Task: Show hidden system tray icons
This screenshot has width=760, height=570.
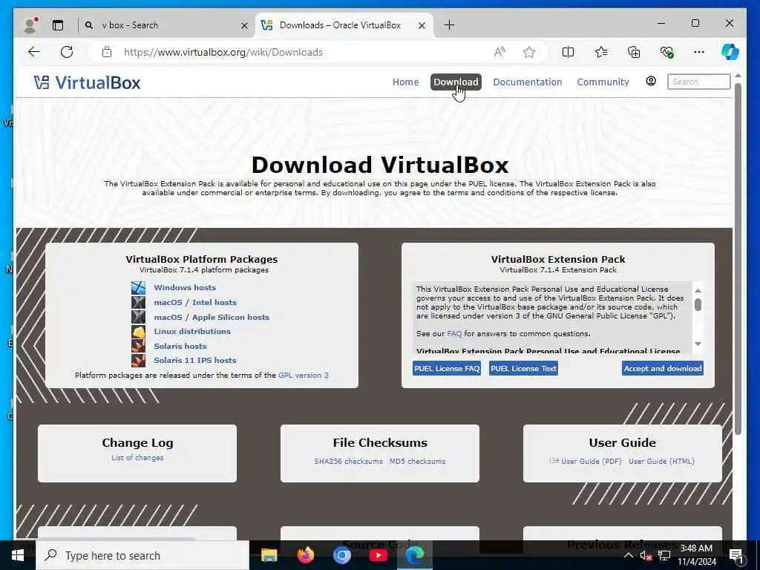Action: click(x=628, y=555)
